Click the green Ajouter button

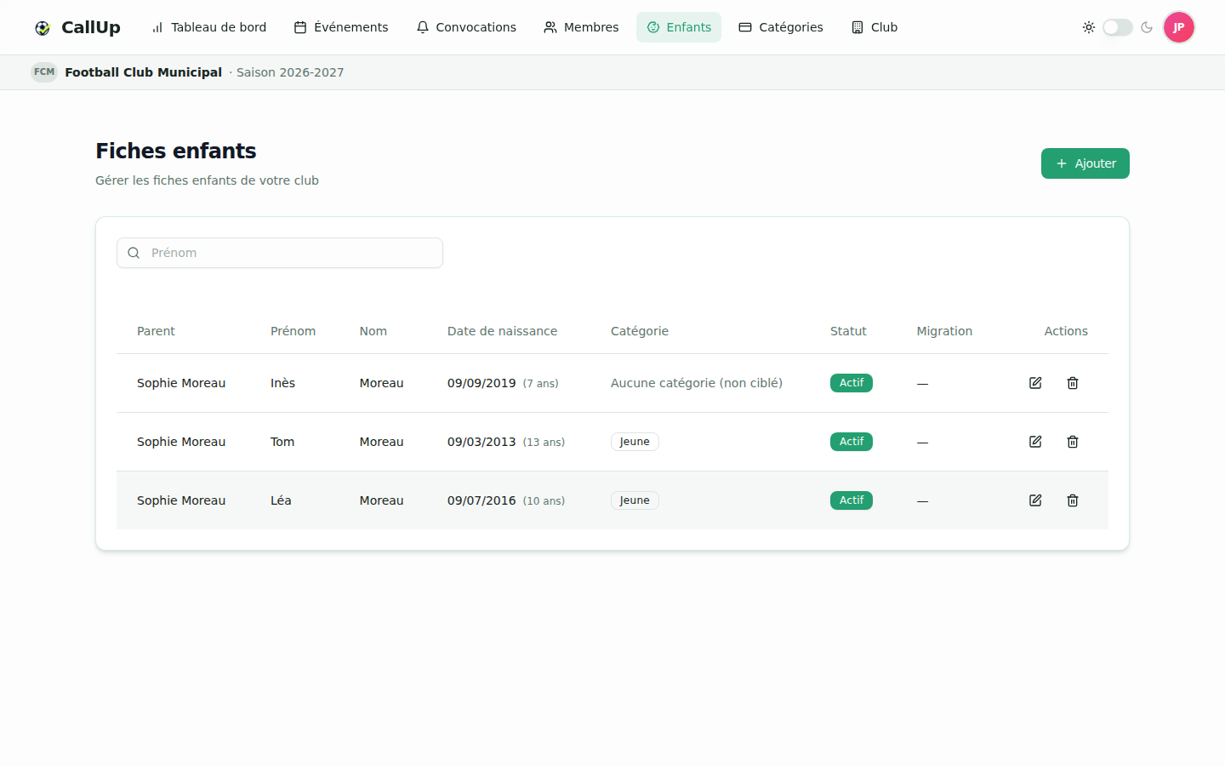[x=1085, y=163]
